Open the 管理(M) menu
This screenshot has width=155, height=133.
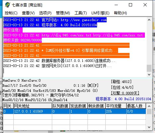tap(63, 13)
